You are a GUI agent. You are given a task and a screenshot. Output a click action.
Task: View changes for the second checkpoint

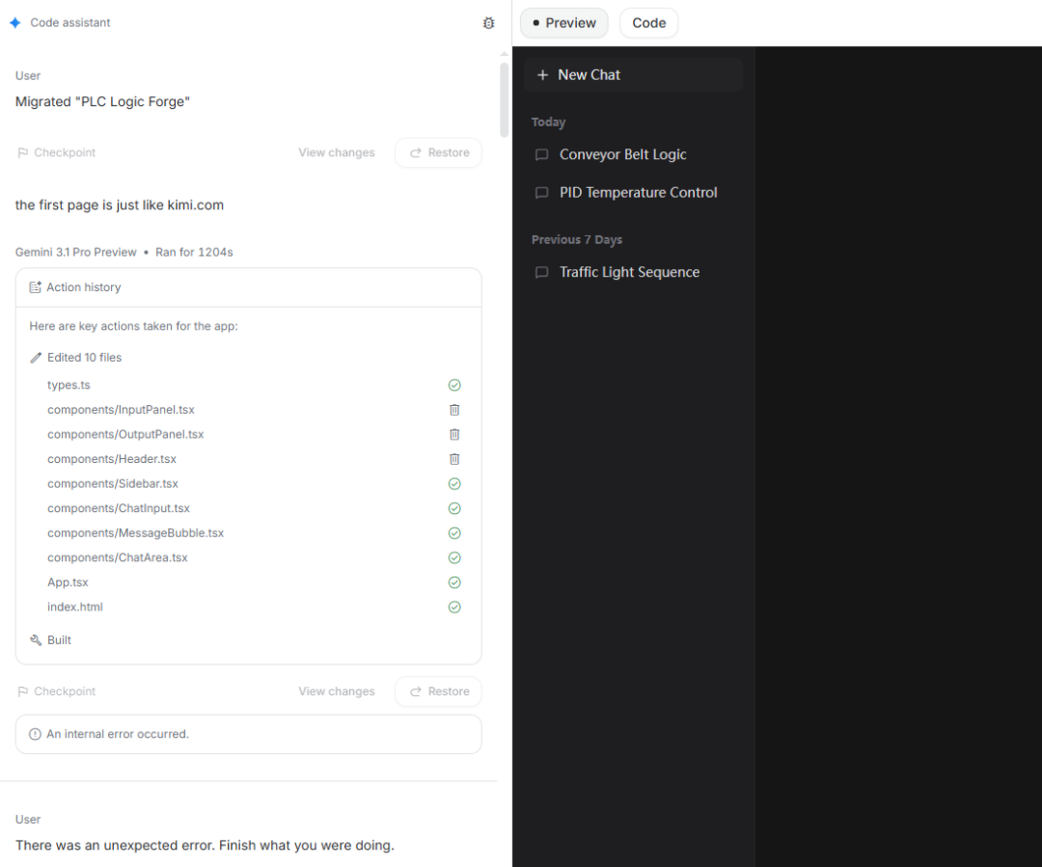[x=337, y=691]
